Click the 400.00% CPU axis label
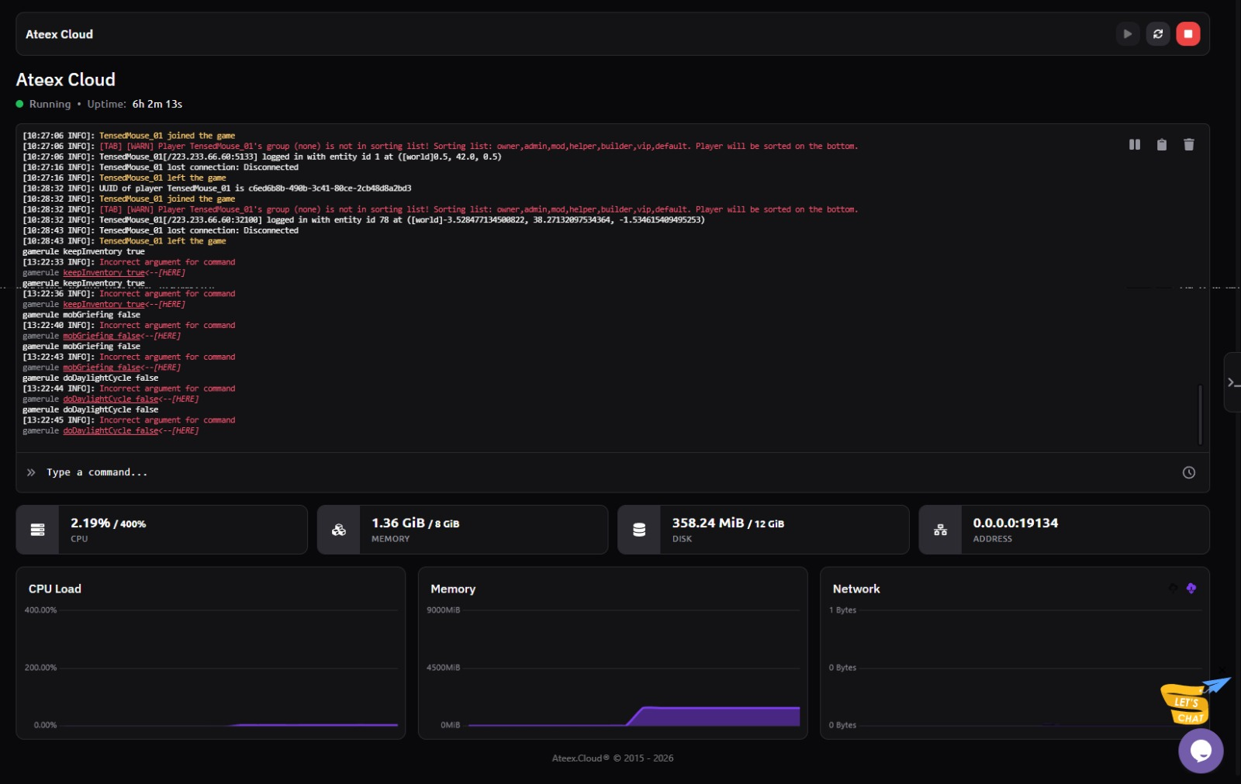 pos(40,610)
